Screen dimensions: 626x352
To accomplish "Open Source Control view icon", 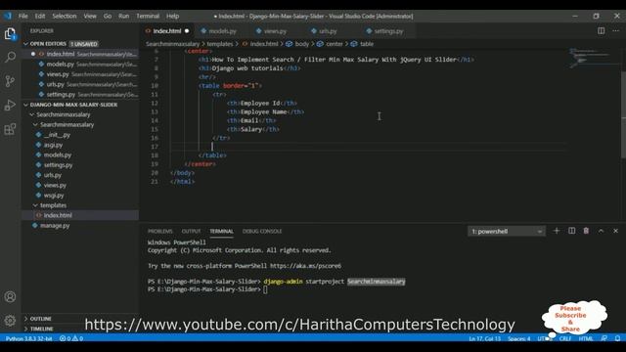I will coord(10,81).
